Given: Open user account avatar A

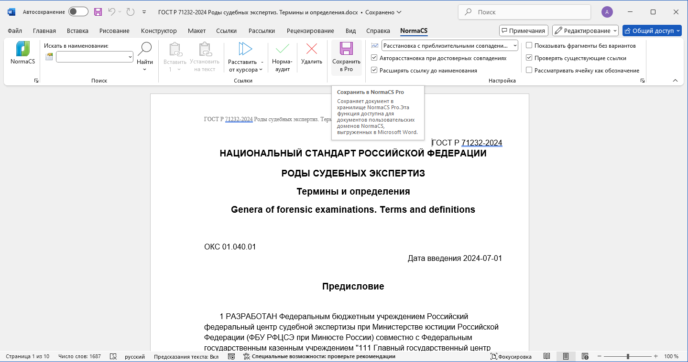Looking at the screenshot, I should click(607, 12).
